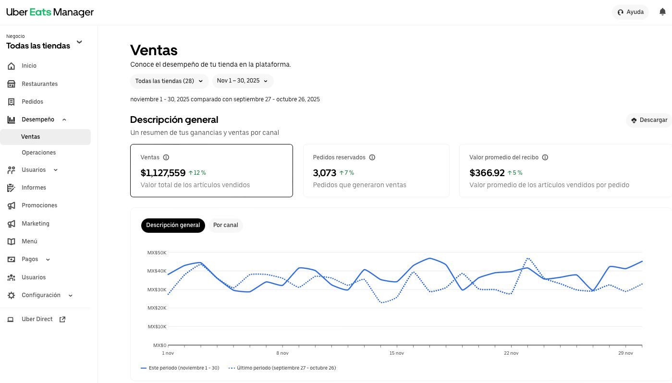This screenshot has height=383, width=672.
Task: Toggle the Último periodo legend series
Action: (x=282, y=368)
